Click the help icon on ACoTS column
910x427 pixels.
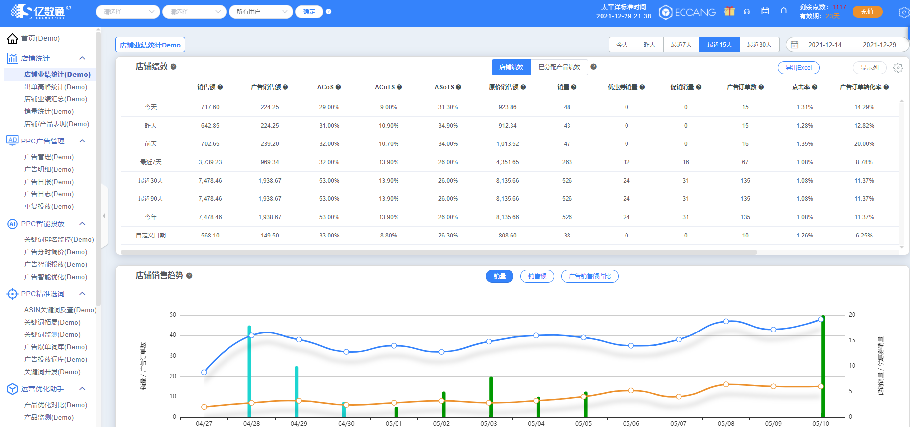pyautogui.click(x=399, y=87)
